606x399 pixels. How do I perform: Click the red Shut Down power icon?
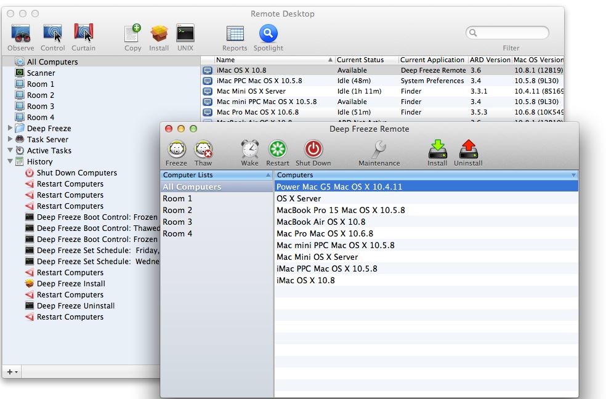pos(313,149)
